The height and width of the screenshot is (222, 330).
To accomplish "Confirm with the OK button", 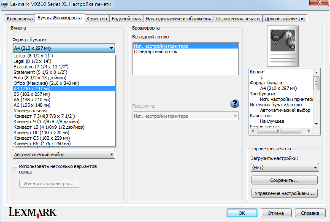I will (x=242, y=213).
